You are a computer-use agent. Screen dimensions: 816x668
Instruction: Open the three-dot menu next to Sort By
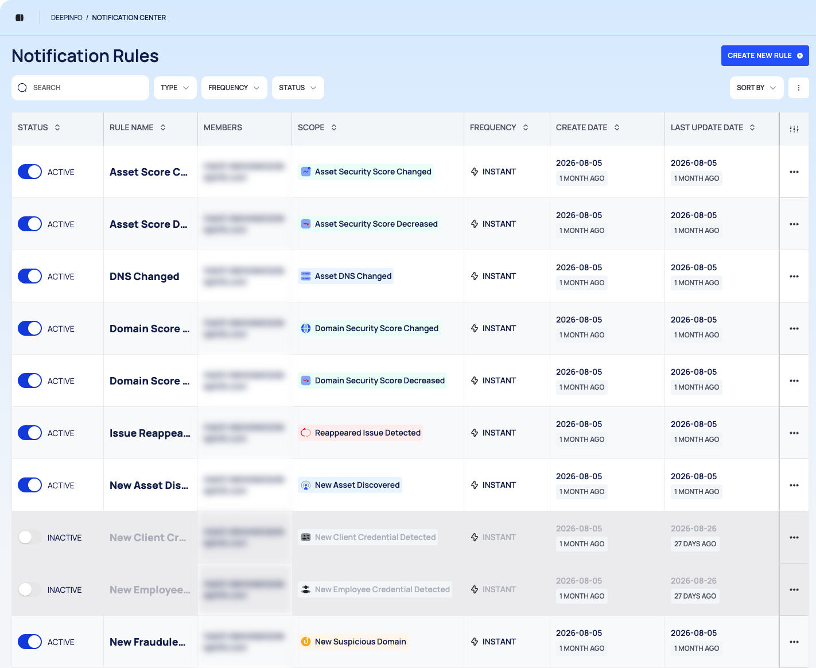tap(799, 88)
